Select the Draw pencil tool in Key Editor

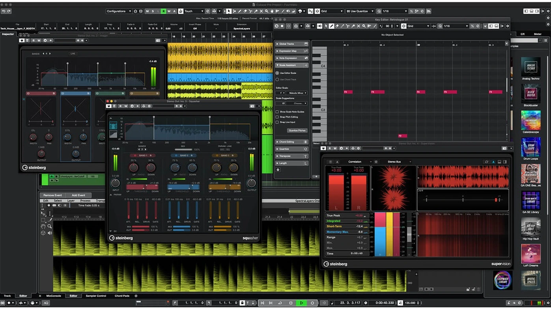pos(332,26)
